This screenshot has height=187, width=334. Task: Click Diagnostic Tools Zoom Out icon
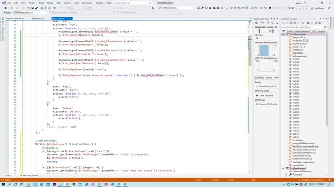pyautogui.click(x=272, y=23)
